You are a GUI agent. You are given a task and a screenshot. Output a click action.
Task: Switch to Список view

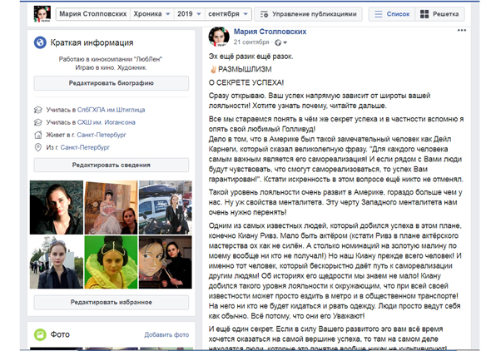[392, 14]
